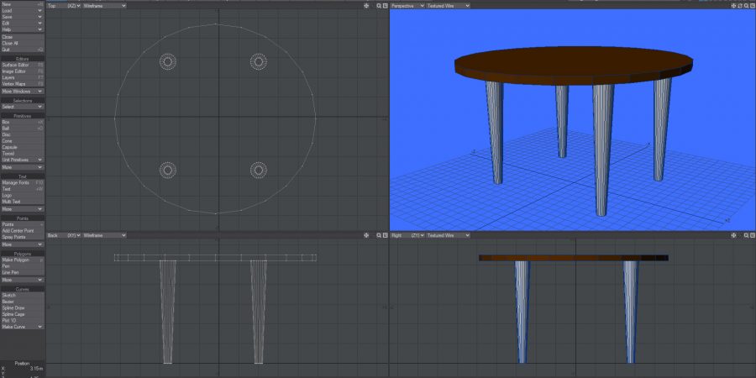Open the Help menu
Screen dimensions: 756x378
[x=22, y=29]
